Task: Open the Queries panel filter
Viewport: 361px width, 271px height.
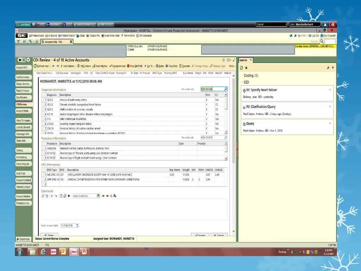Action: pyautogui.click(x=333, y=68)
